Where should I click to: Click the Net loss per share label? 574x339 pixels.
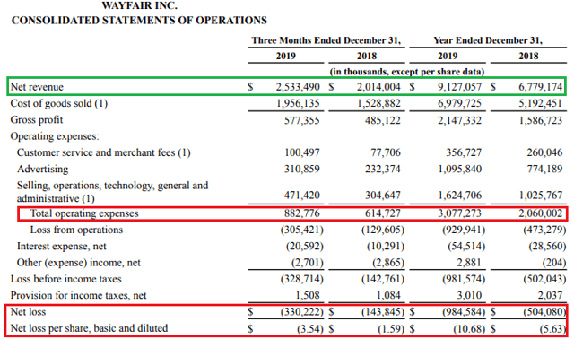coord(89,328)
